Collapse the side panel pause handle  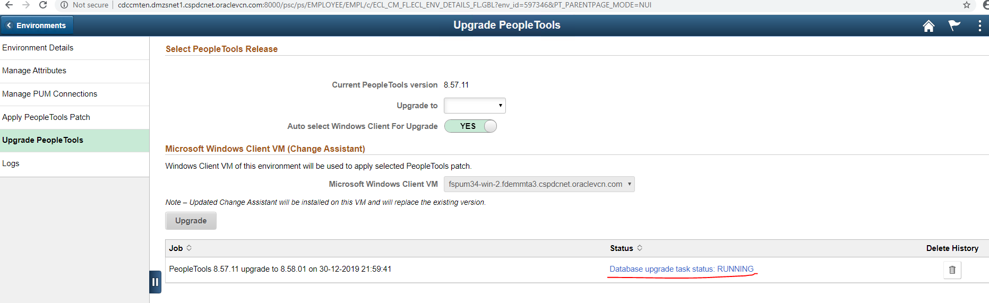point(155,282)
